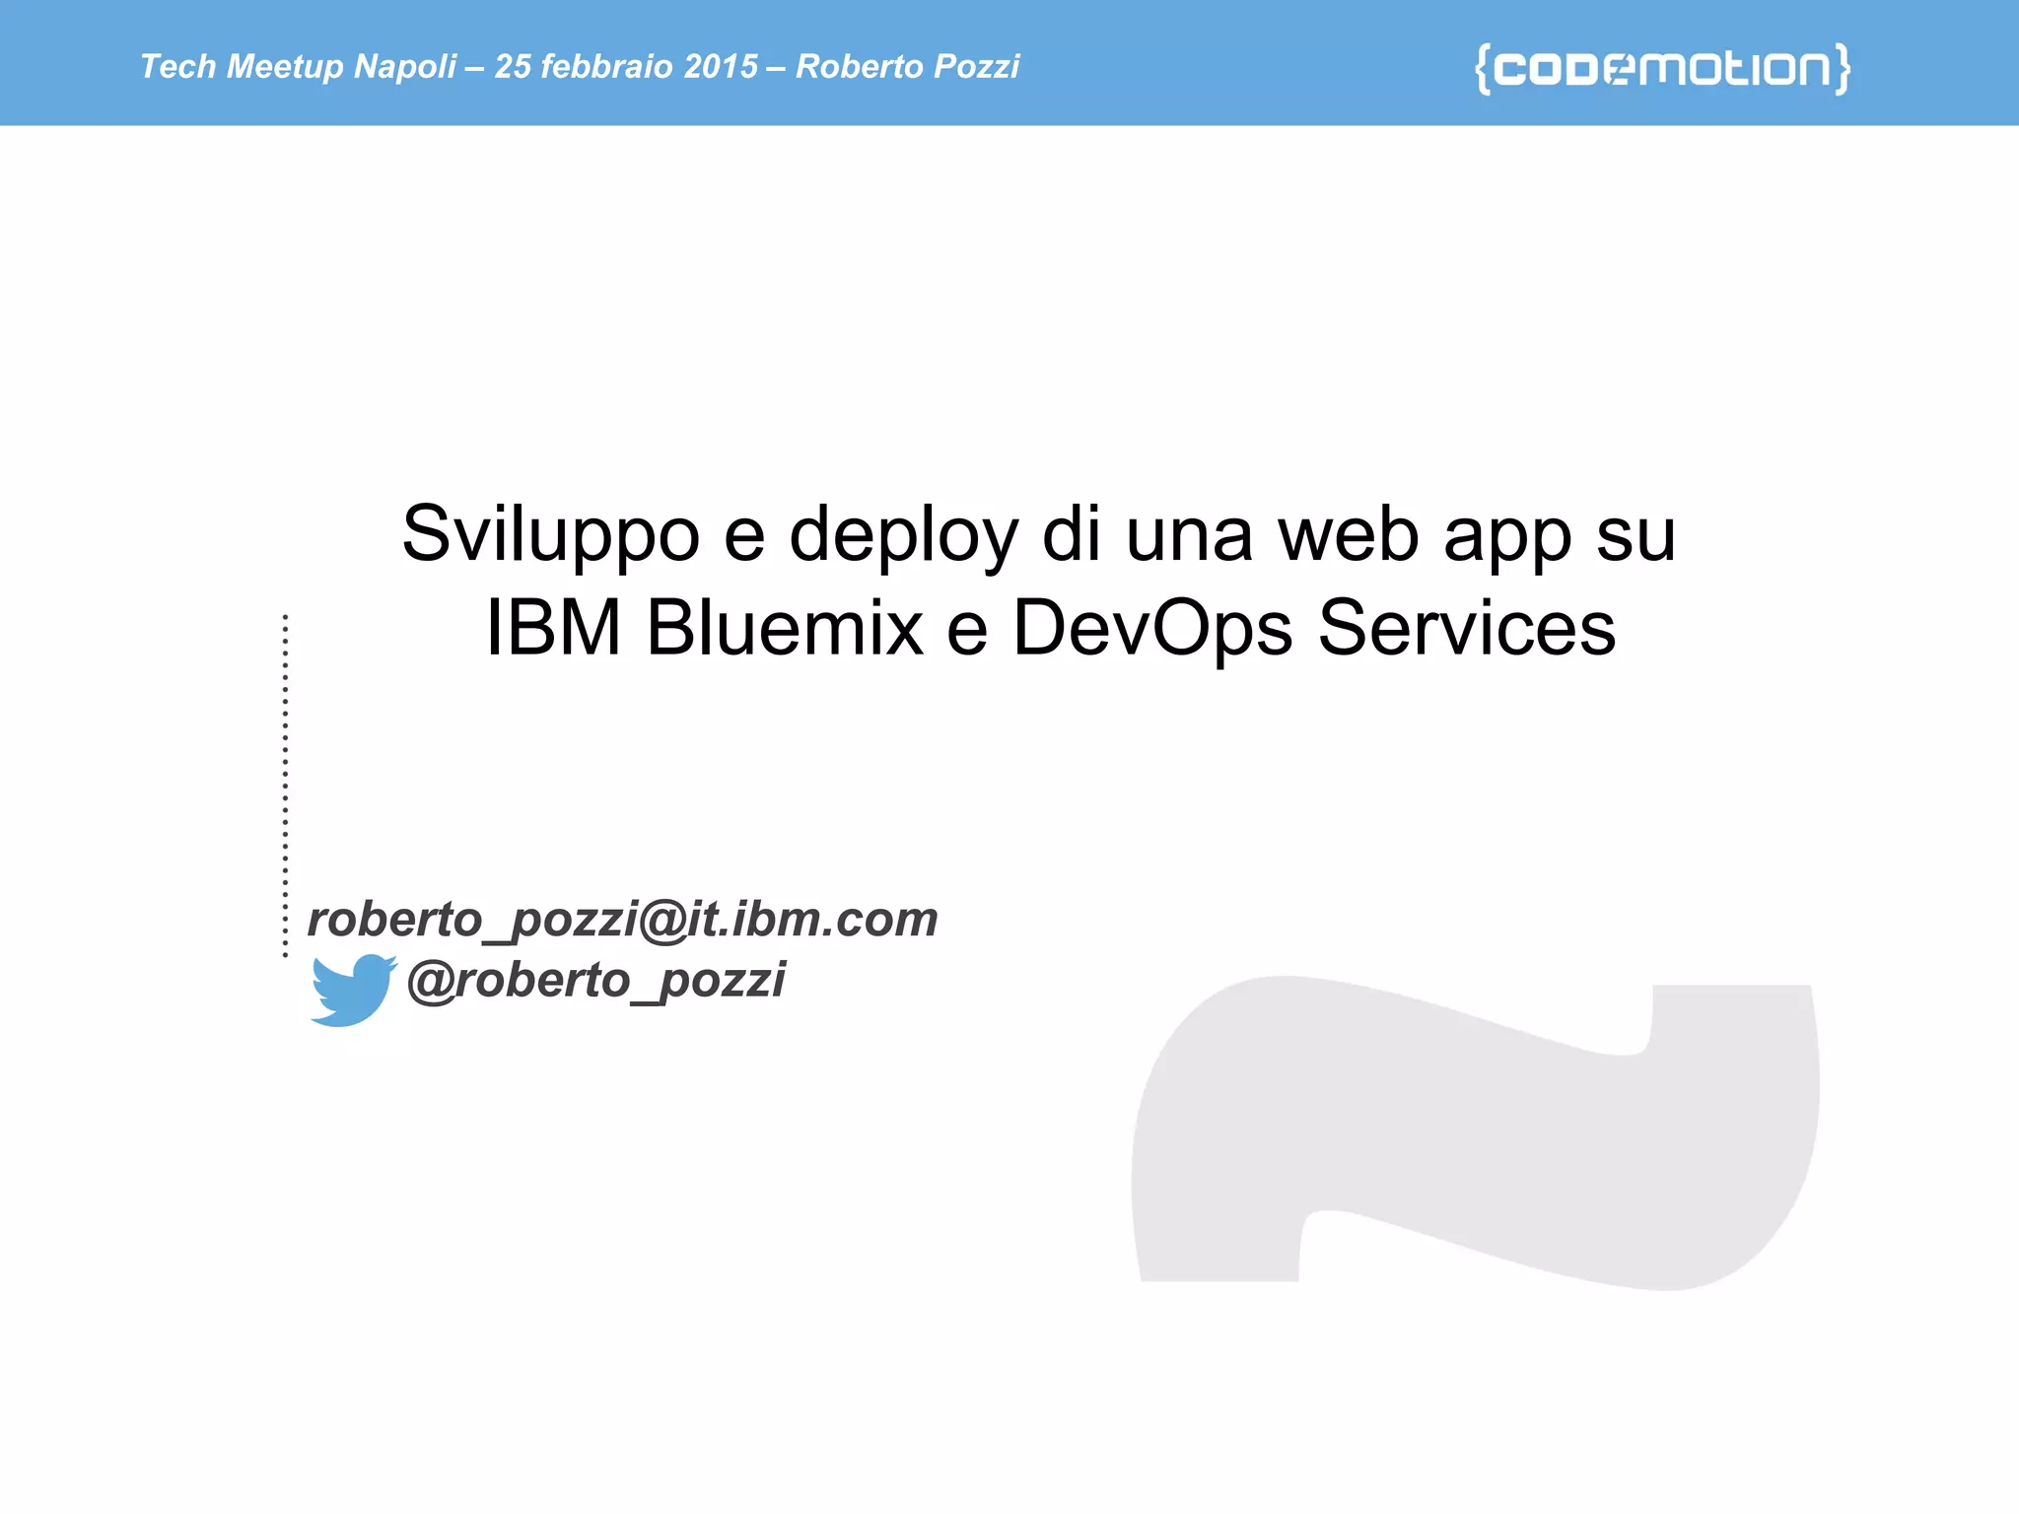Click the closing curly brace of logo
Viewport: 2019px width, 1514px height.
[1842, 68]
